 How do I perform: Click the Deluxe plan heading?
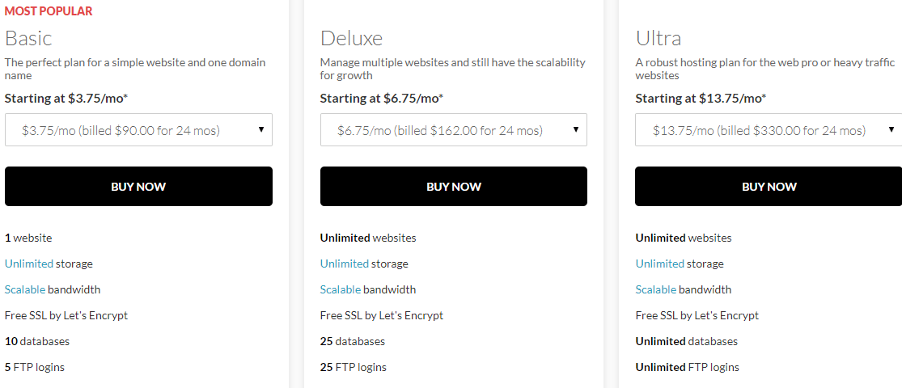point(351,38)
